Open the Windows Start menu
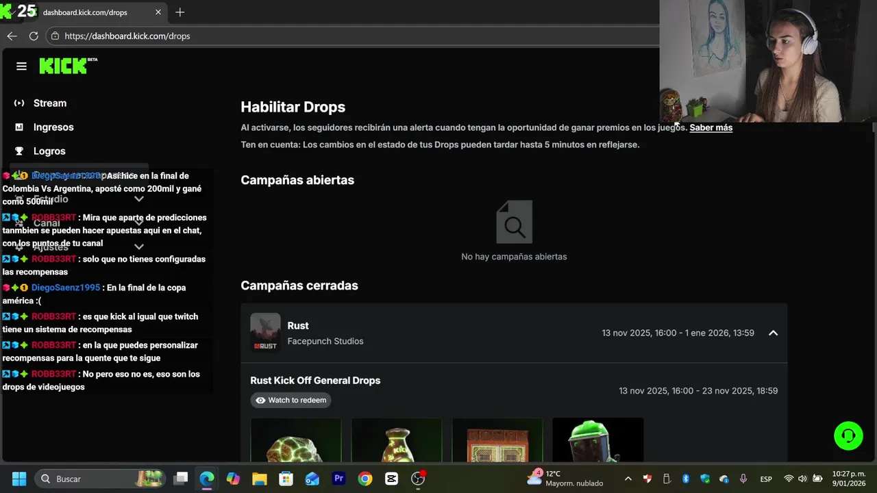877x493 pixels. point(19,479)
